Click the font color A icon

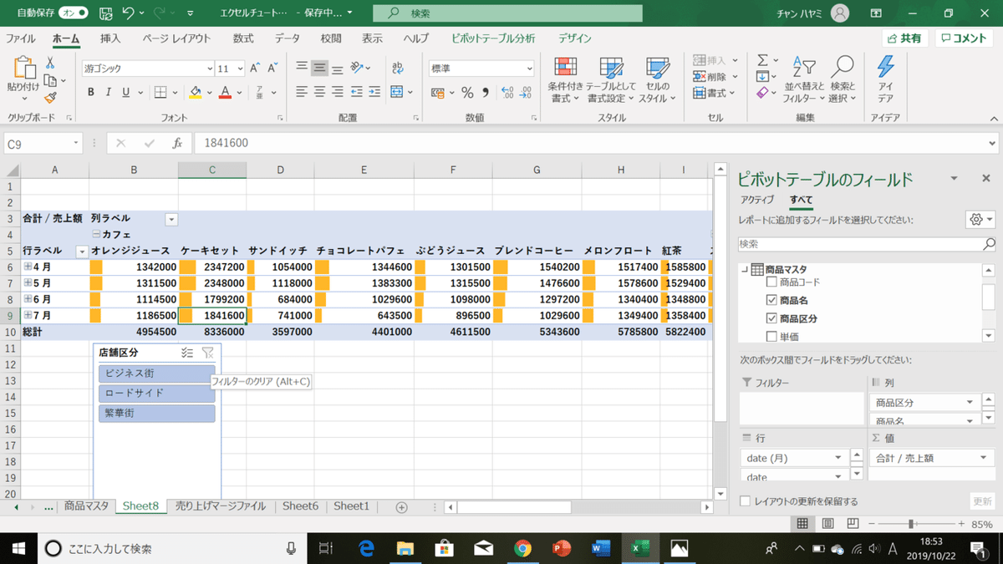click(224, 93)
